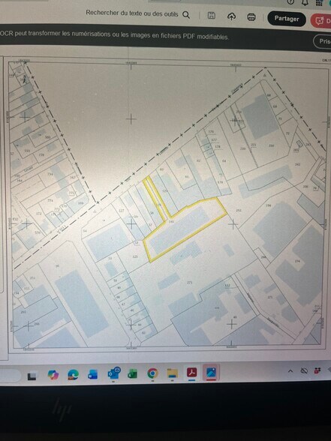Expand the system tray hidden icons chevron
Screen dimensions: 331x441
pos(290,371)
